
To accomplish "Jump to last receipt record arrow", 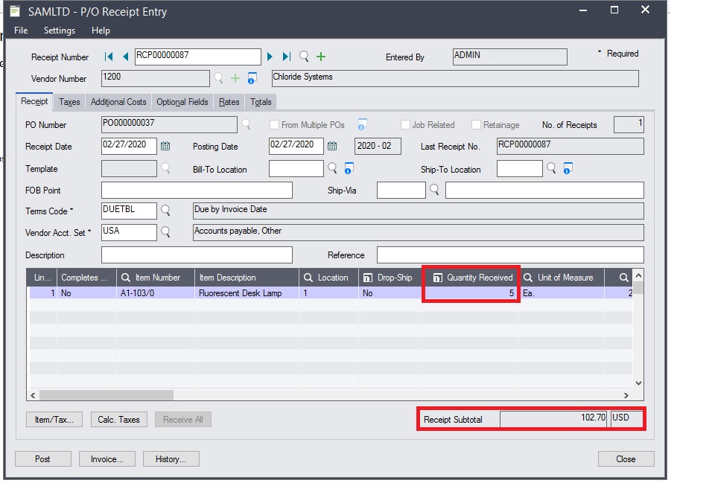I will click(x=286, y=57).
